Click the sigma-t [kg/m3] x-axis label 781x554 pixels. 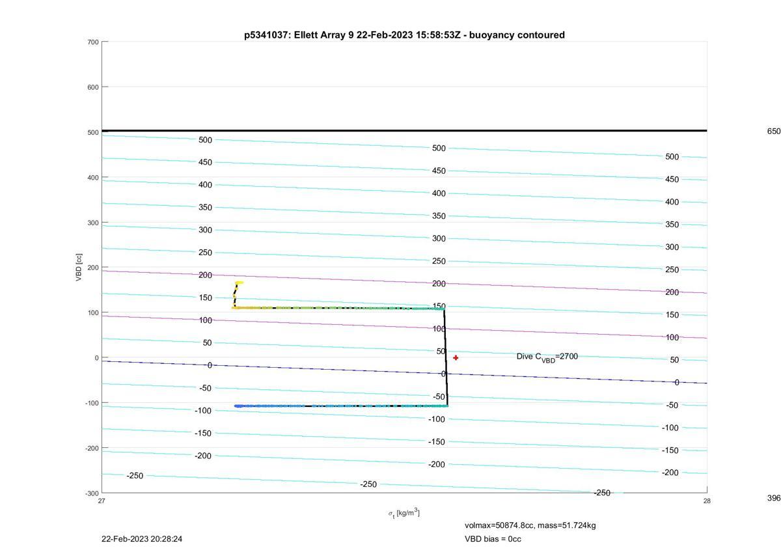point(404,514)
